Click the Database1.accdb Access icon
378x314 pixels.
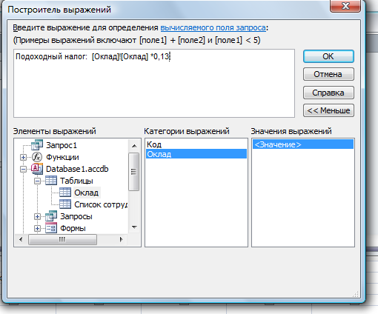click(x=37, y=169)
